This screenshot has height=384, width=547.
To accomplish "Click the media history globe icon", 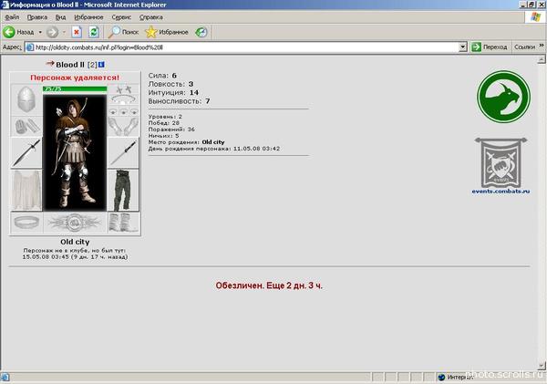I will tap(201, 32).
